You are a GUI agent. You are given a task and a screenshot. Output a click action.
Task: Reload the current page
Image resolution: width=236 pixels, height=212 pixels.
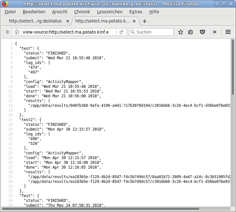click(121, 32)
